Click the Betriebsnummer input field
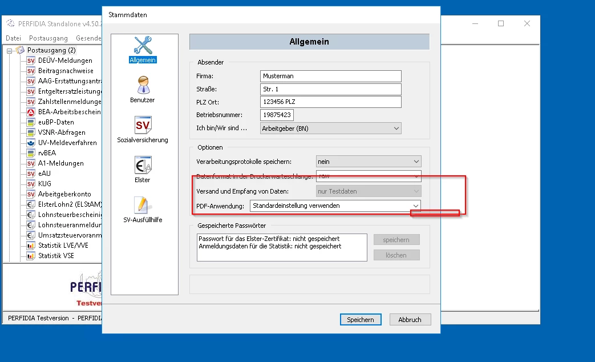 click(x=277, y=115)
